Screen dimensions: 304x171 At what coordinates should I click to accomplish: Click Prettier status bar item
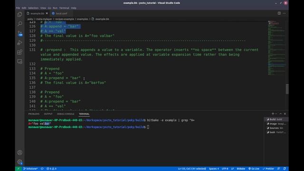268,169
